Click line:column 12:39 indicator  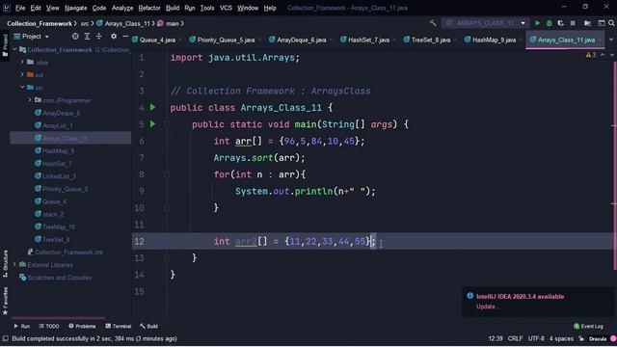(496, 338)
